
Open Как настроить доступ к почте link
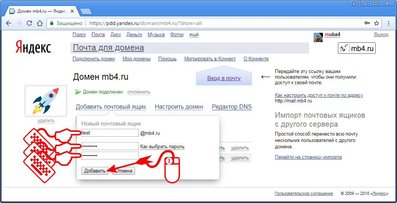coord(319,95)
